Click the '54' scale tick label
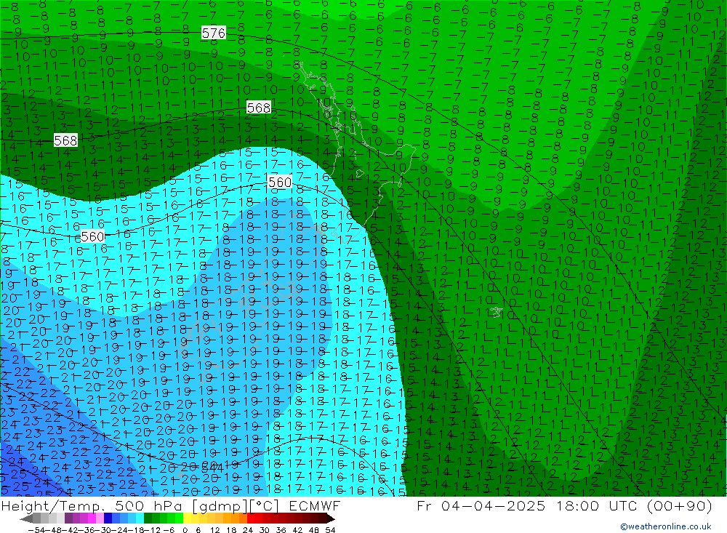The width and height of the screenshot is (727, 533). pyautogui.click(x=330, y=530)
